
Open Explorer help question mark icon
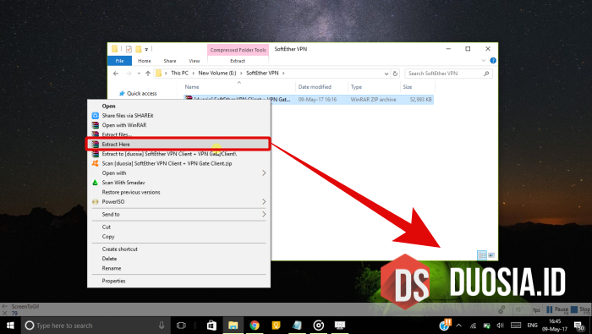point(493,60)
